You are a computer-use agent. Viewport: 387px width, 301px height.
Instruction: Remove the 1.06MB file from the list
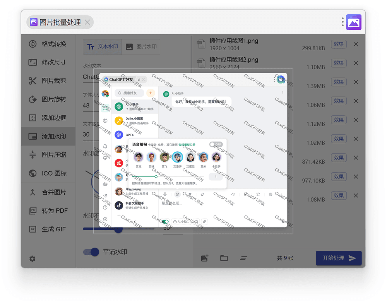point(356,101)
